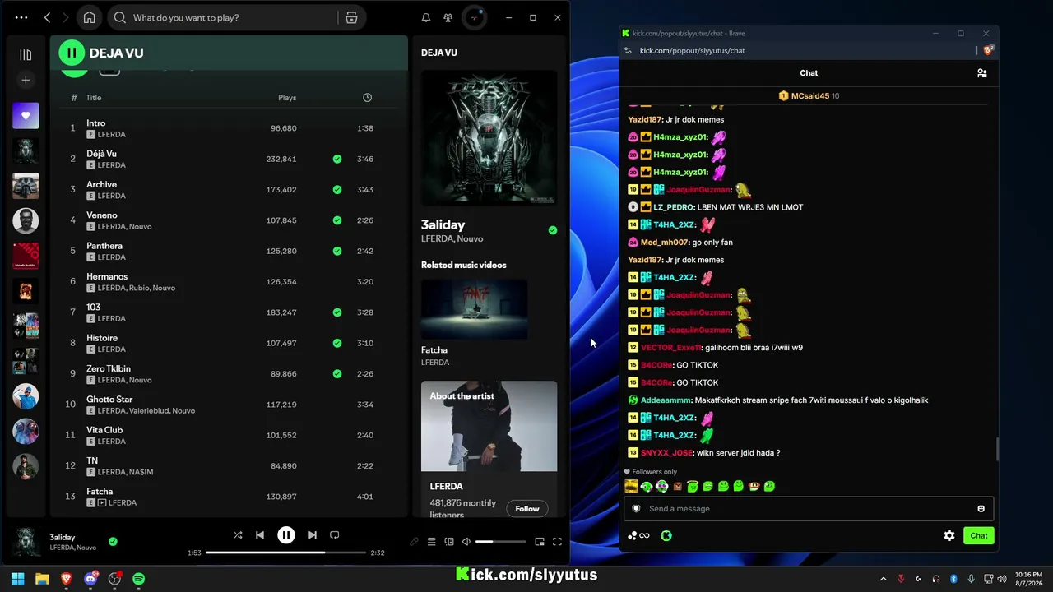The width and height of the screenshot is (1053, 592).
Task: Click the Send a message field
Action: pyautogui.click(x=808, y=509)
